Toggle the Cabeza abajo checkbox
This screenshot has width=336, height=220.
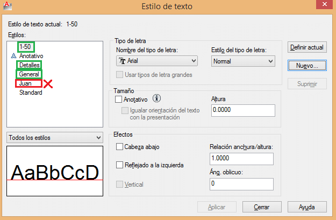coord(119,147)
